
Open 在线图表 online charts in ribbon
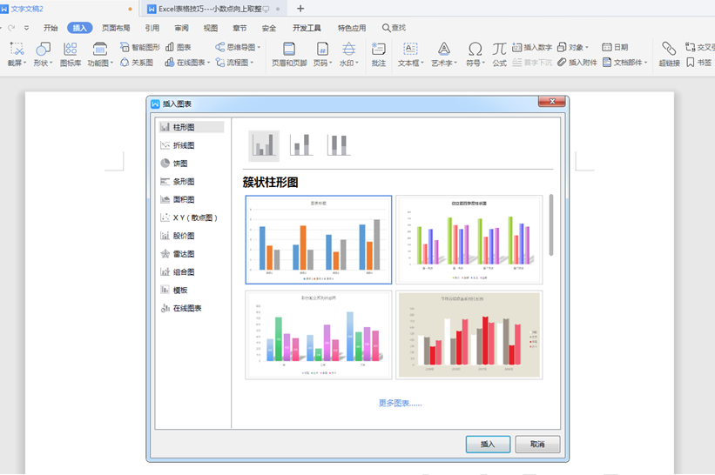[186, 63]
